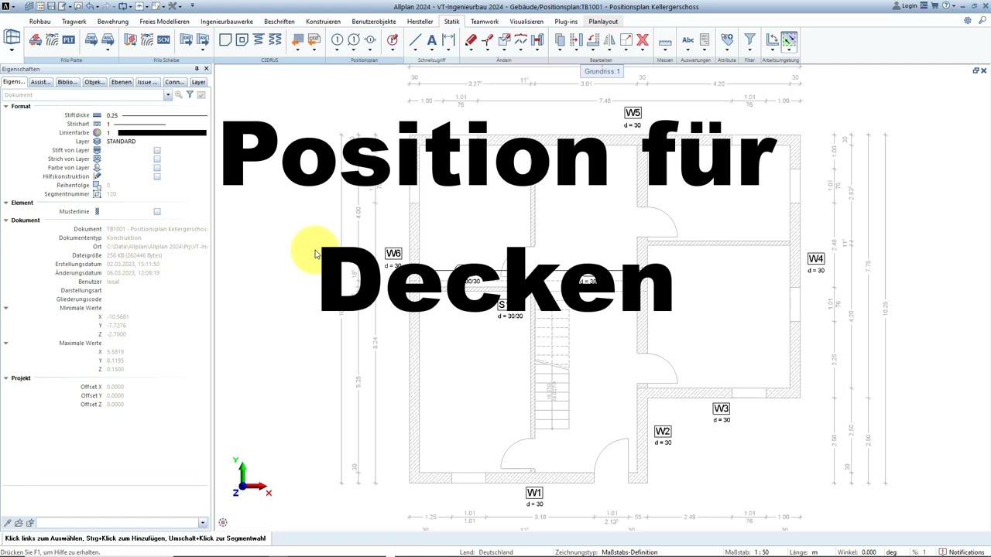Click the Layer value STANDARD

pyautogui.click(x=122, y=142)
